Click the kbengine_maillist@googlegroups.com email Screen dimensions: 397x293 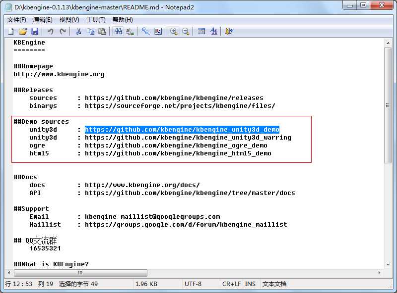[152, 217]
